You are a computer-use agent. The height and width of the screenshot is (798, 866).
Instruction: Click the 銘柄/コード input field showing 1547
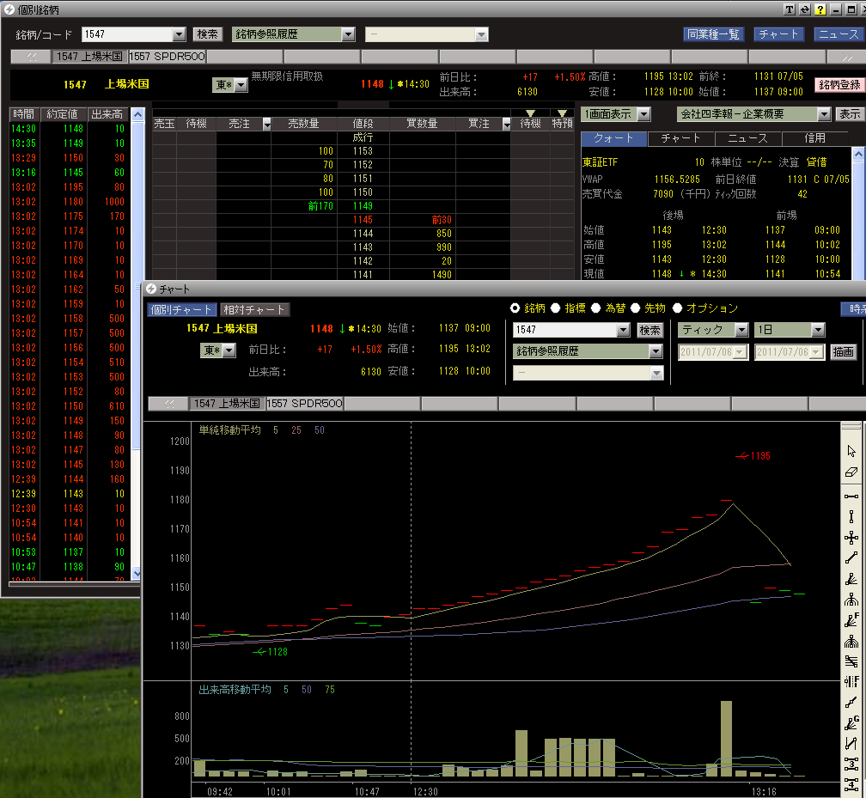(x=127, y=34)
